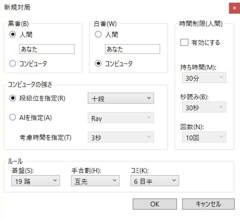The height and width of the screenshot is (221, 240).
Task: Expand the コミ 6目半 komi dropdown
Action: tap(155, 181)
